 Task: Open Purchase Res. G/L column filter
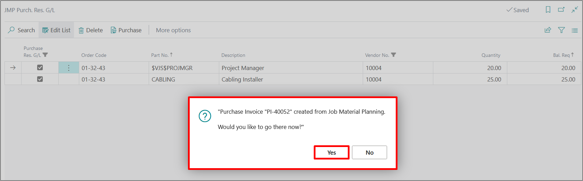45,55
